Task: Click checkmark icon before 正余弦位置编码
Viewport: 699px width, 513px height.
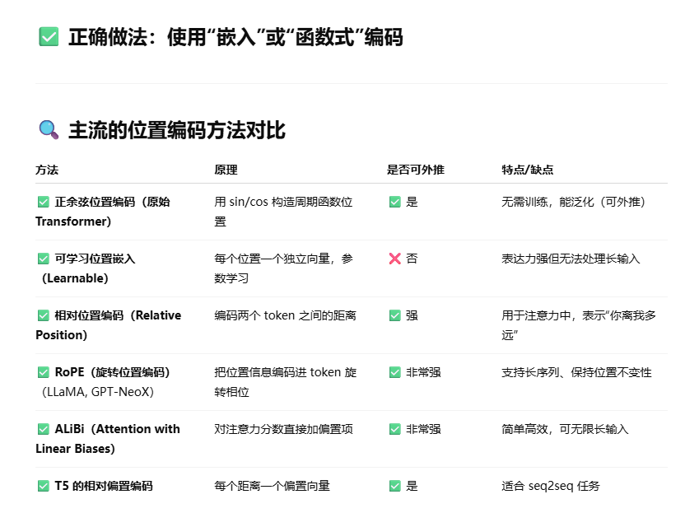Action: pos(44,202)
